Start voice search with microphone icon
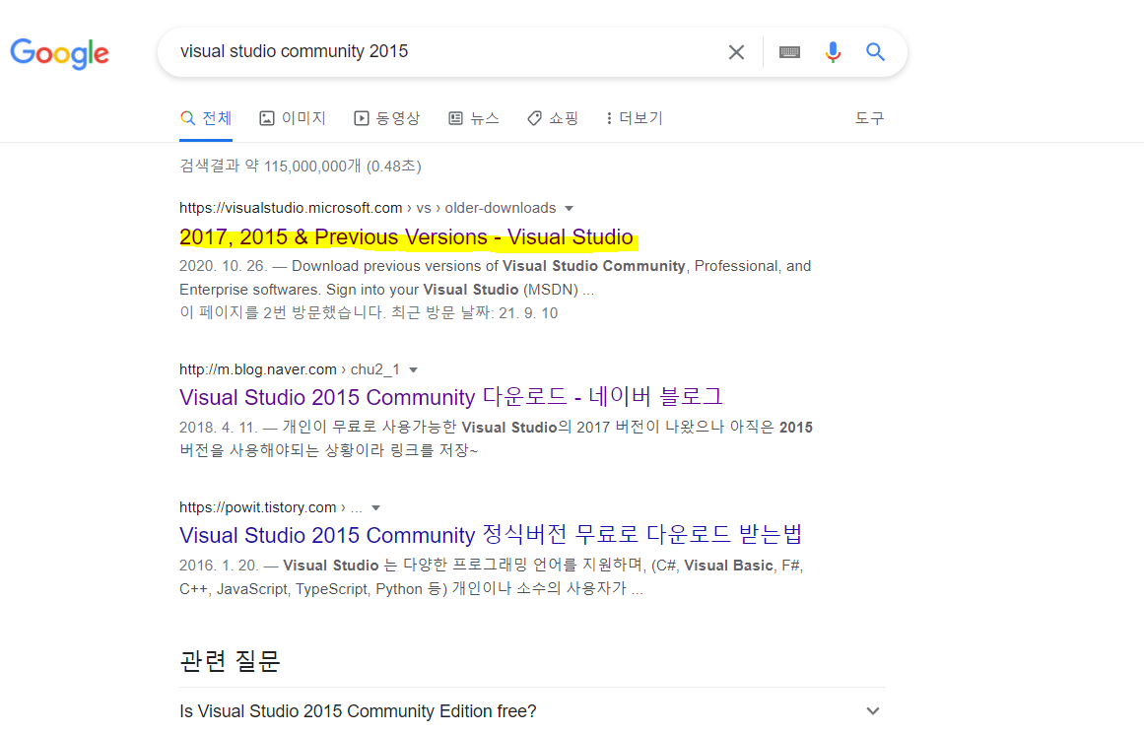Screen dimensions: 1144x734 tap(833, 52)
